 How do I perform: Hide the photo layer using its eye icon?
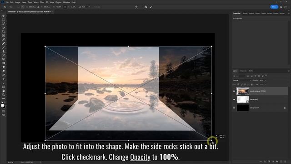click(x=234, y=91)
